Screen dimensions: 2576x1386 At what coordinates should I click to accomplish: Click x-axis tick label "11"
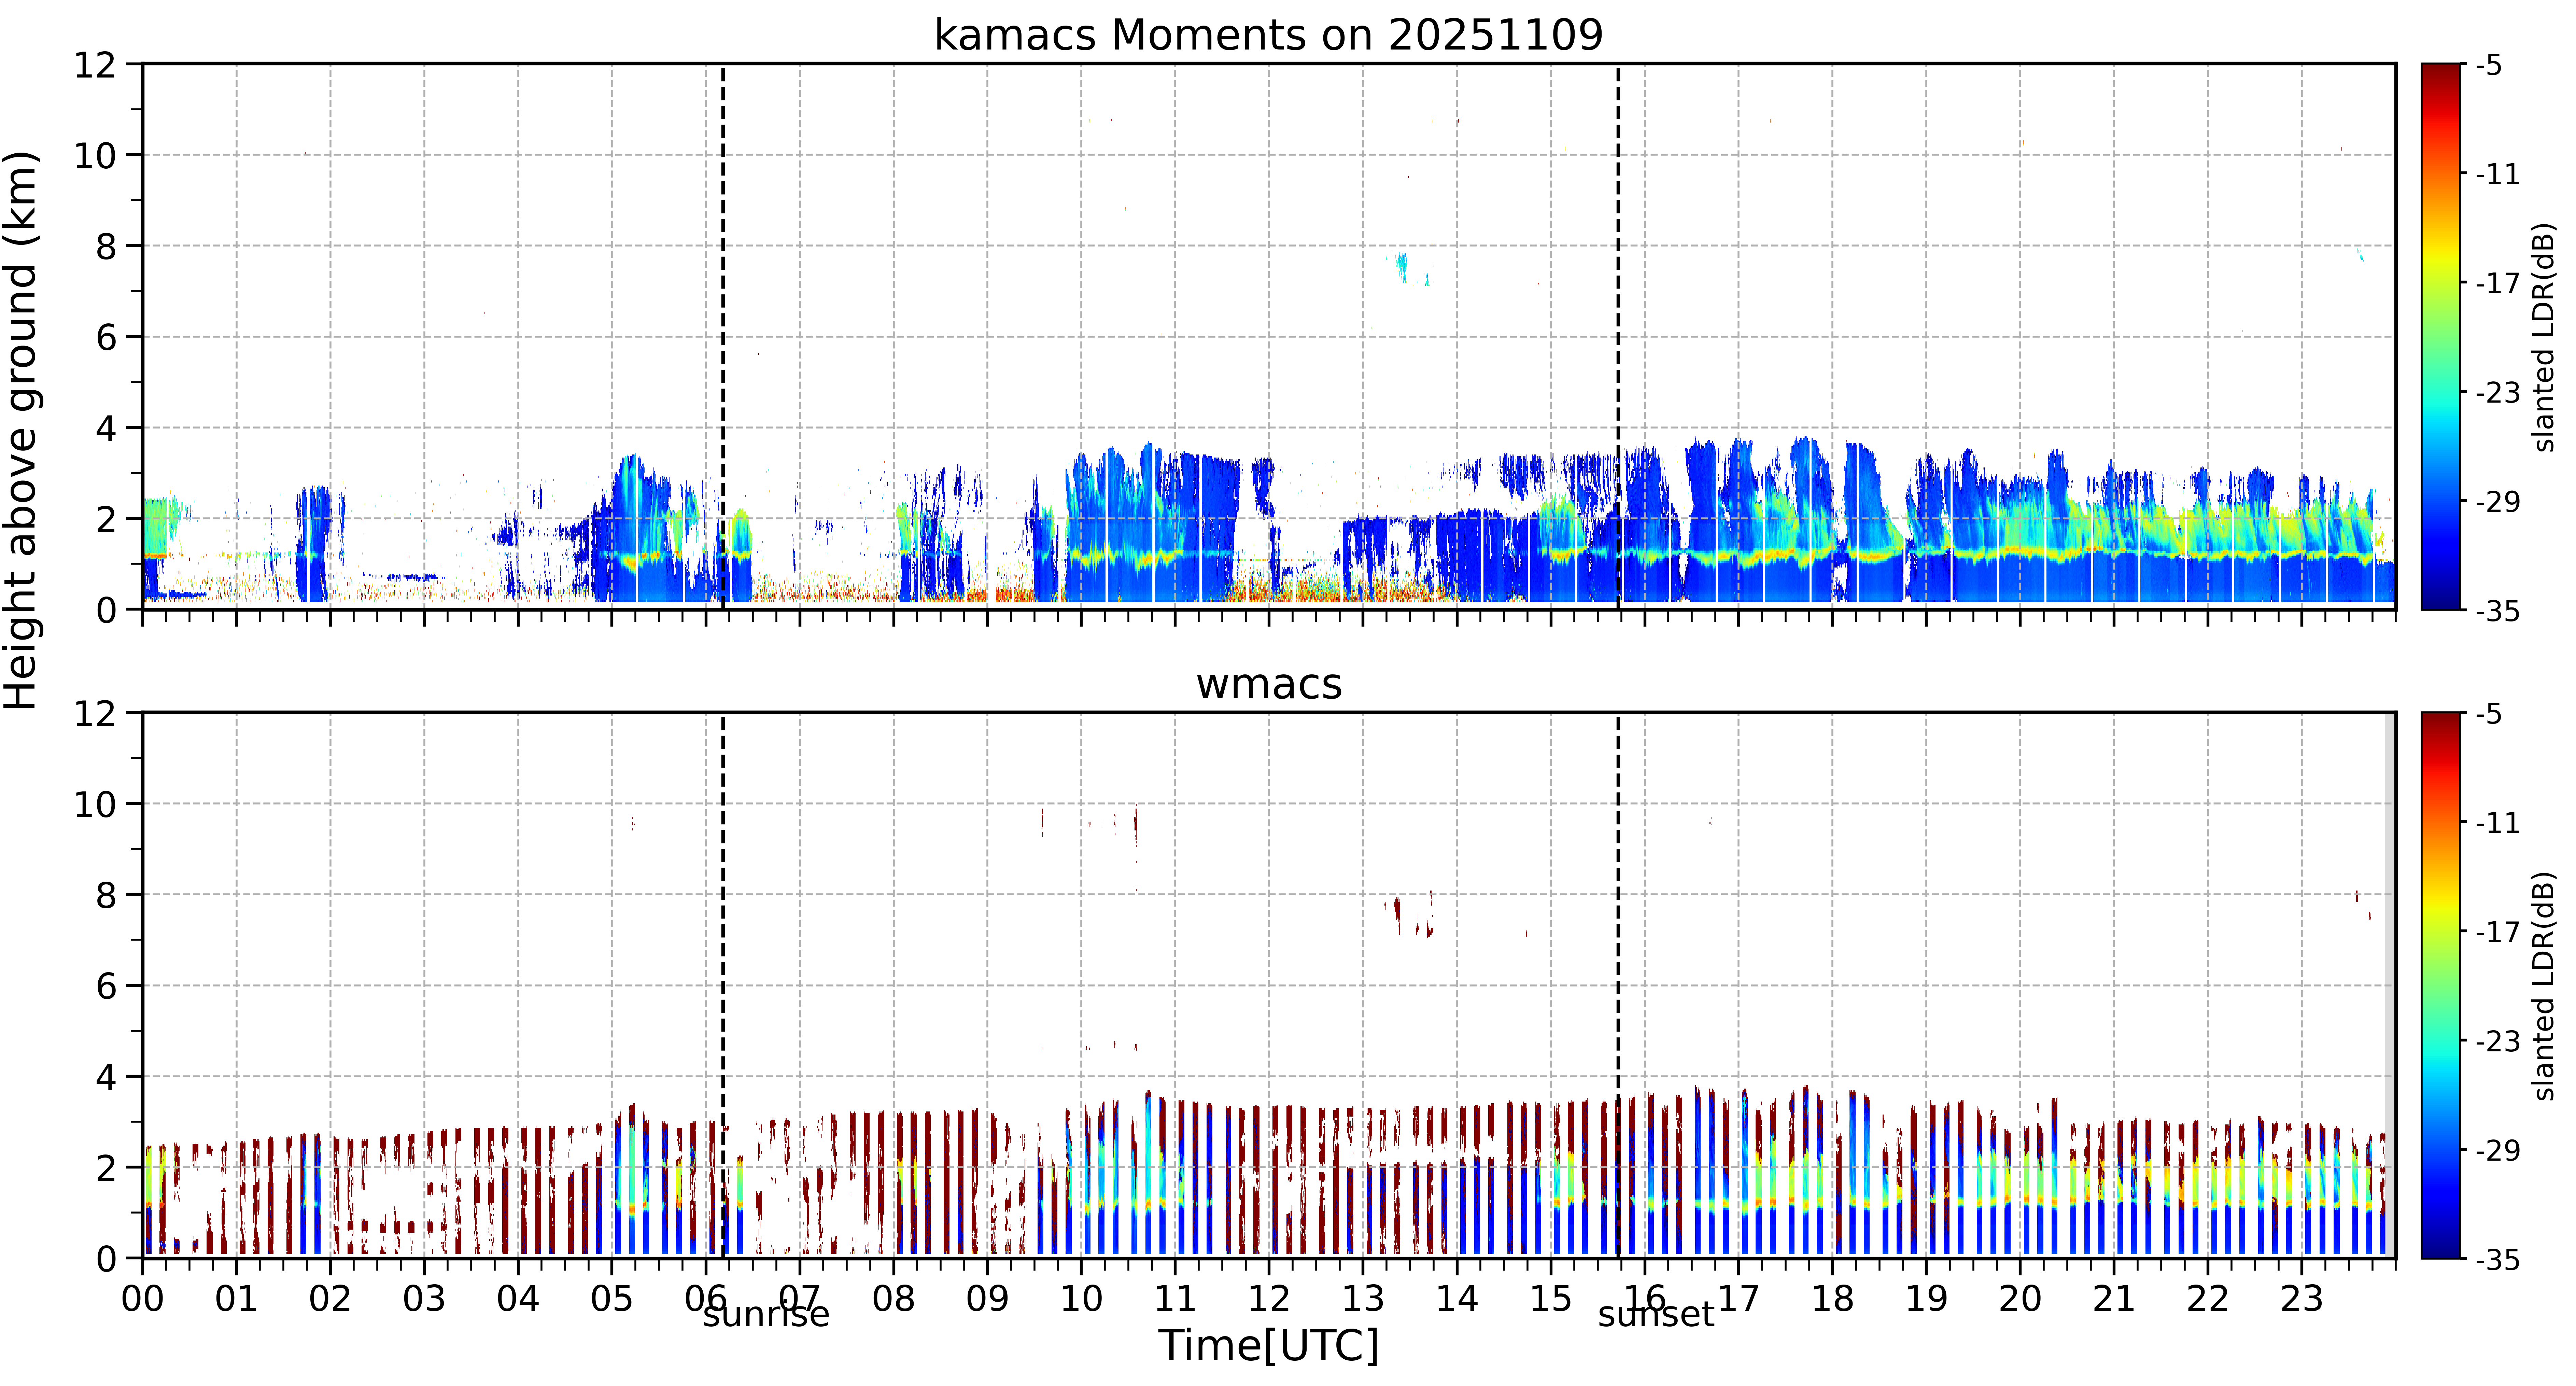tap(1175, 1299)
